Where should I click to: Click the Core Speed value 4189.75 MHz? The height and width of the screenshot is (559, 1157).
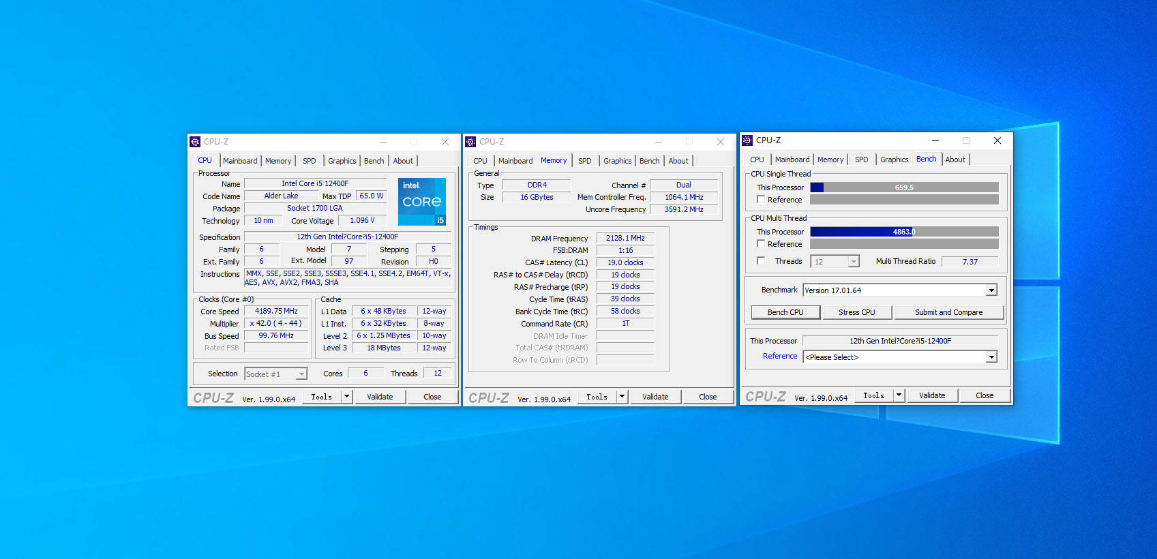(276, 311)
